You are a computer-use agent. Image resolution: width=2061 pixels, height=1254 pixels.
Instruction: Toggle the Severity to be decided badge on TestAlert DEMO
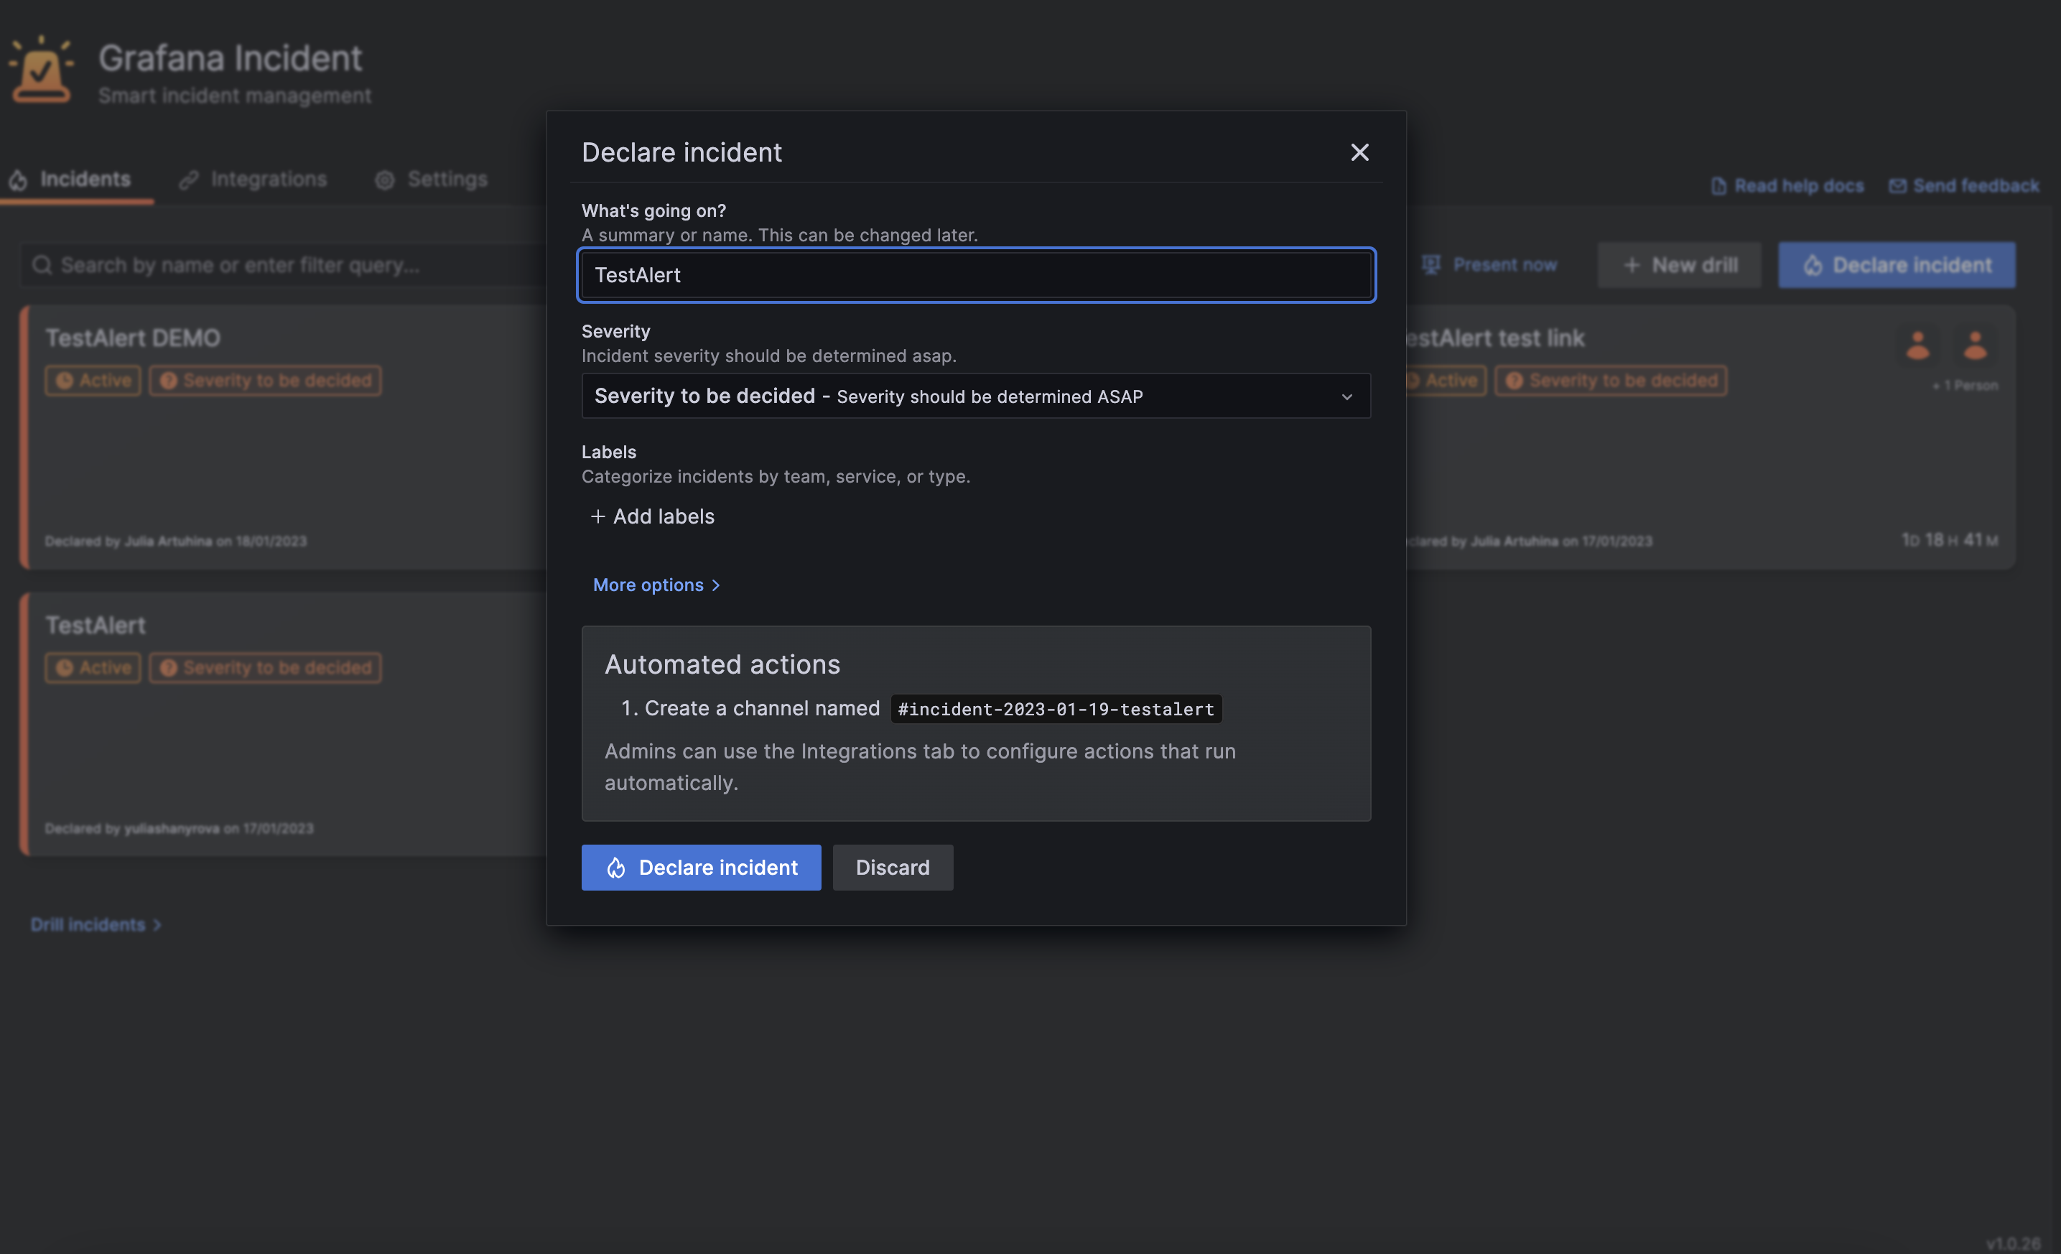(264, 380)
